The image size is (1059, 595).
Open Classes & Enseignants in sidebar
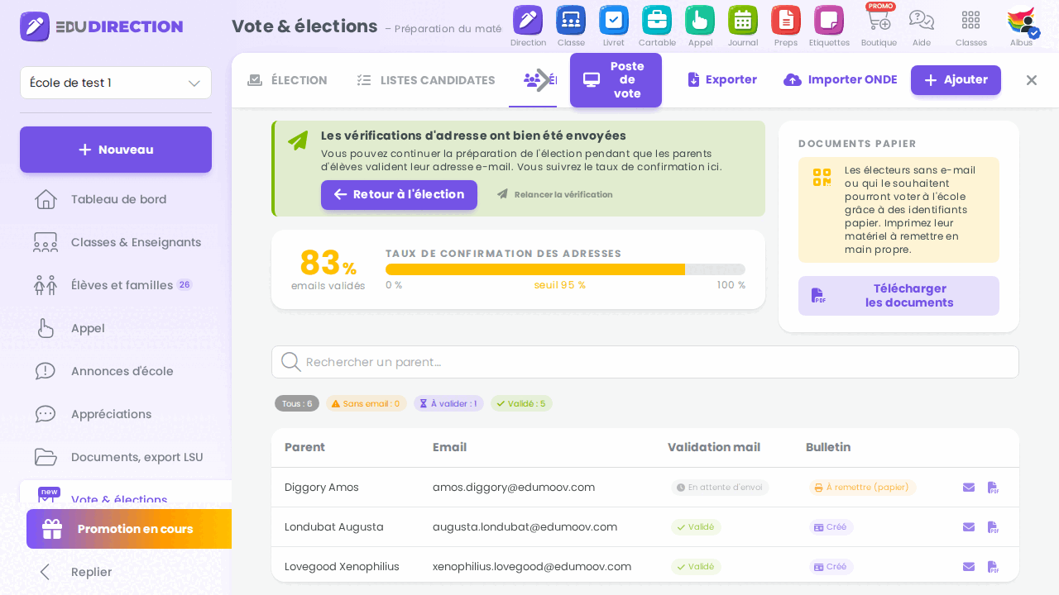(116, 242)
